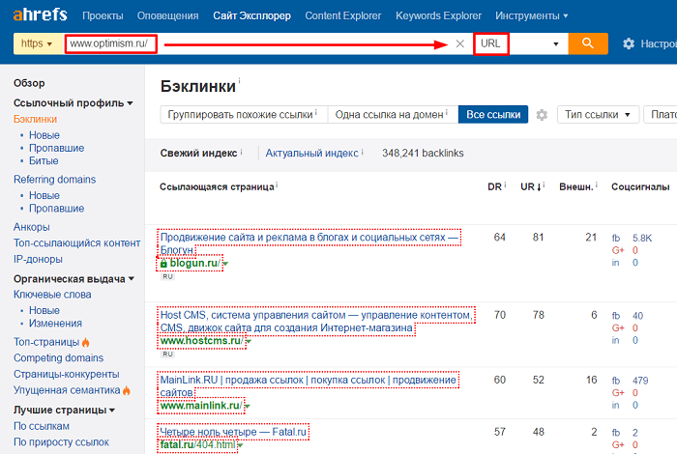This screenshot has width=677, height=454.
Task: Click the gear icon beside Все ссылки
Action: 542,115
